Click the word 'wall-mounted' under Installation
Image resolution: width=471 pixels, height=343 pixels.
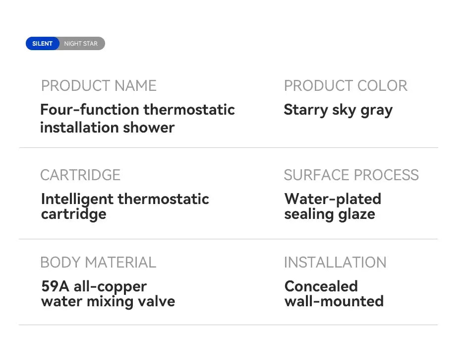coord(334,301)
